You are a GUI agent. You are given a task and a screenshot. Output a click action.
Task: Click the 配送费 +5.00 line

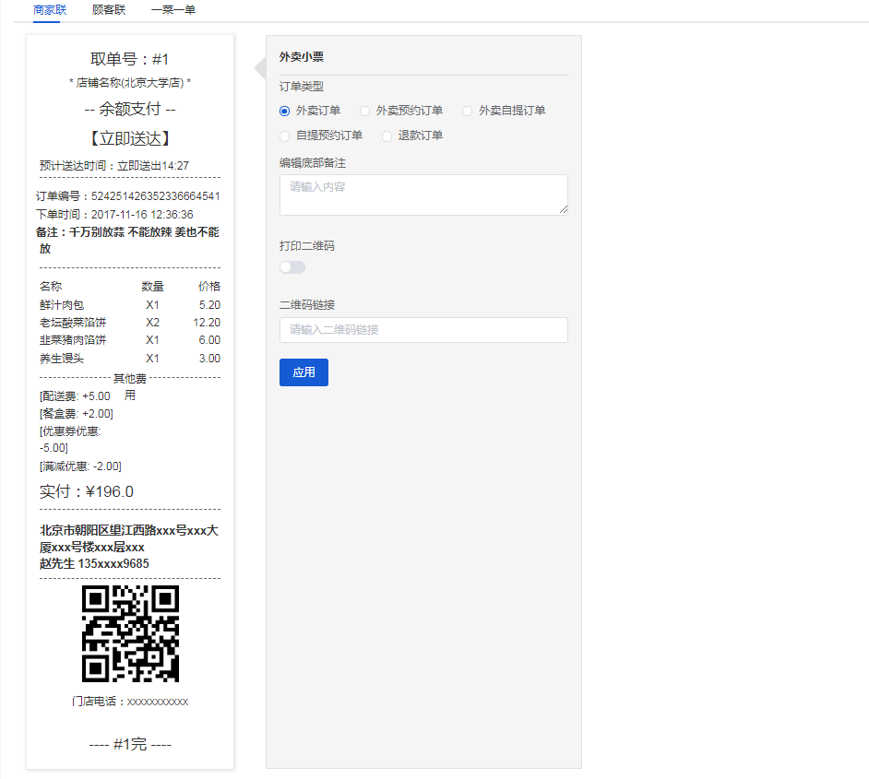click(76, 396)
